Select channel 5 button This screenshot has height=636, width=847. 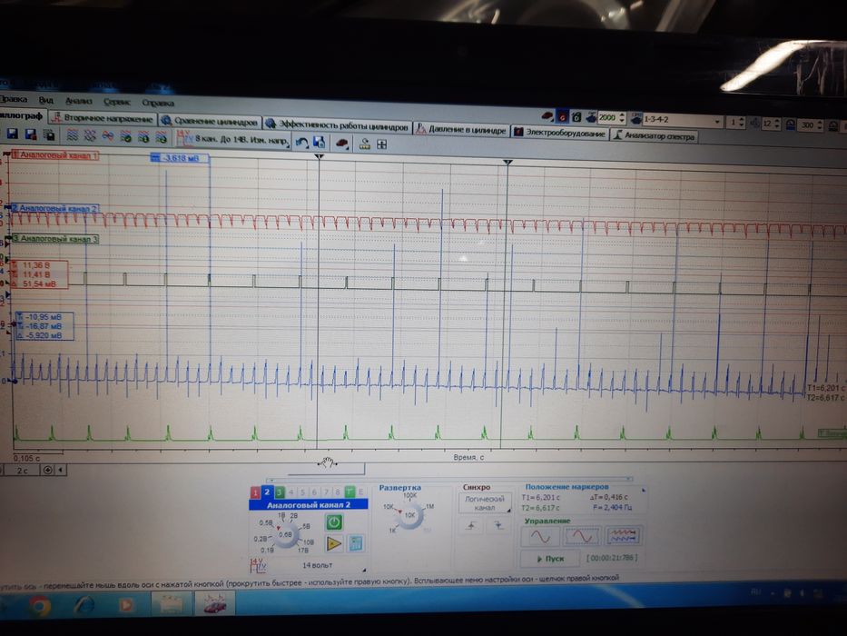(x=303, y=492)
